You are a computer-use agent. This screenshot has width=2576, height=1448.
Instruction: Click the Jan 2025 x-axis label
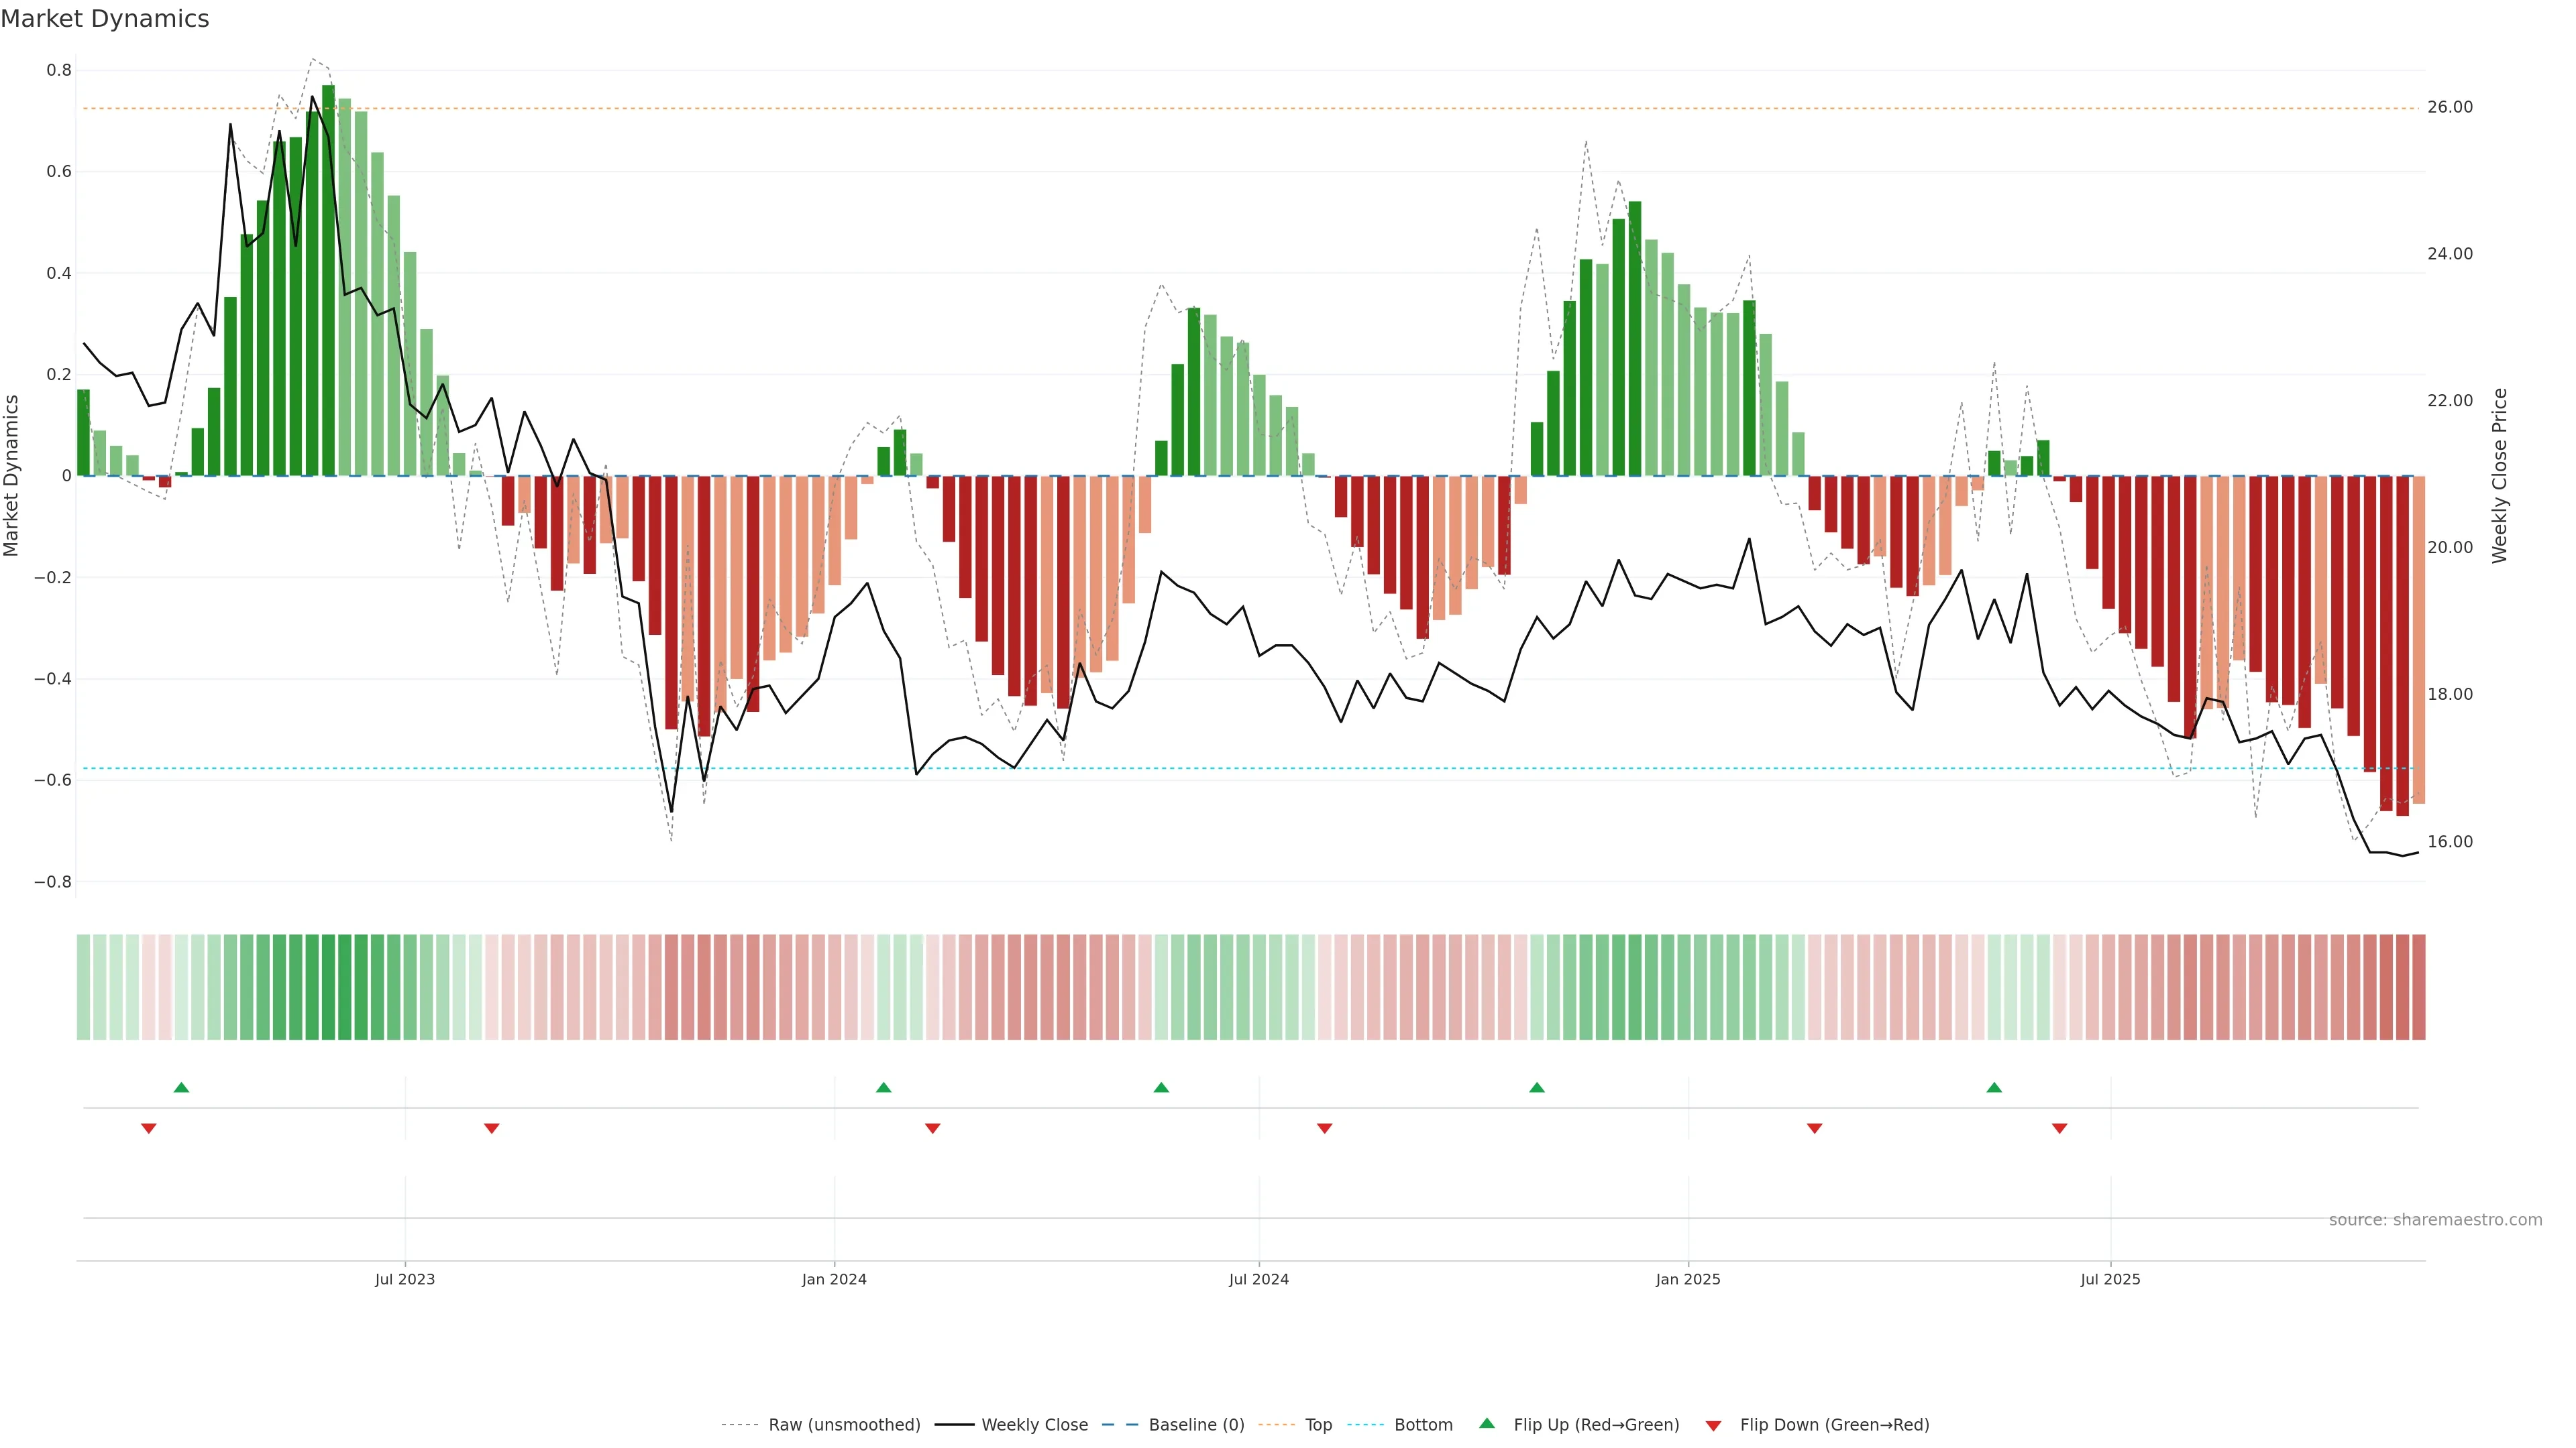1688,1279
